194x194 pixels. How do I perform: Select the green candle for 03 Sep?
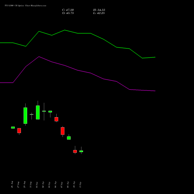(x=50, y=112)
